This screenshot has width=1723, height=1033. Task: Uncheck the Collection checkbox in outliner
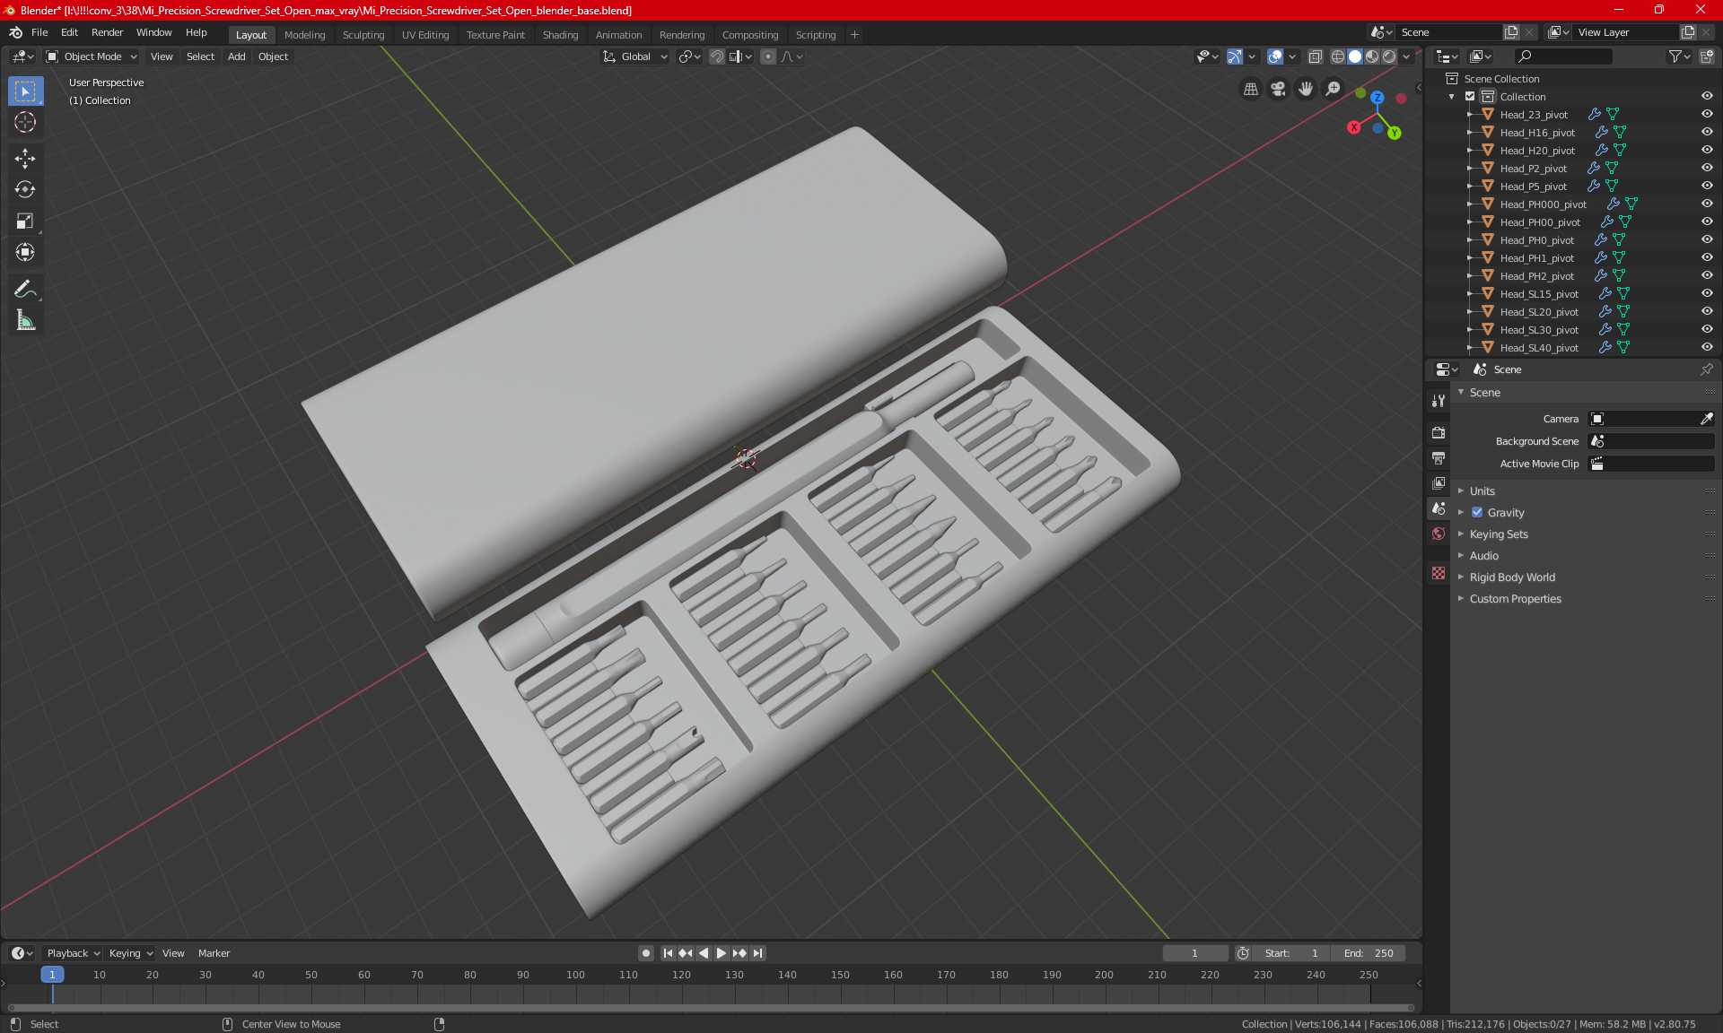coord(1470,96)
